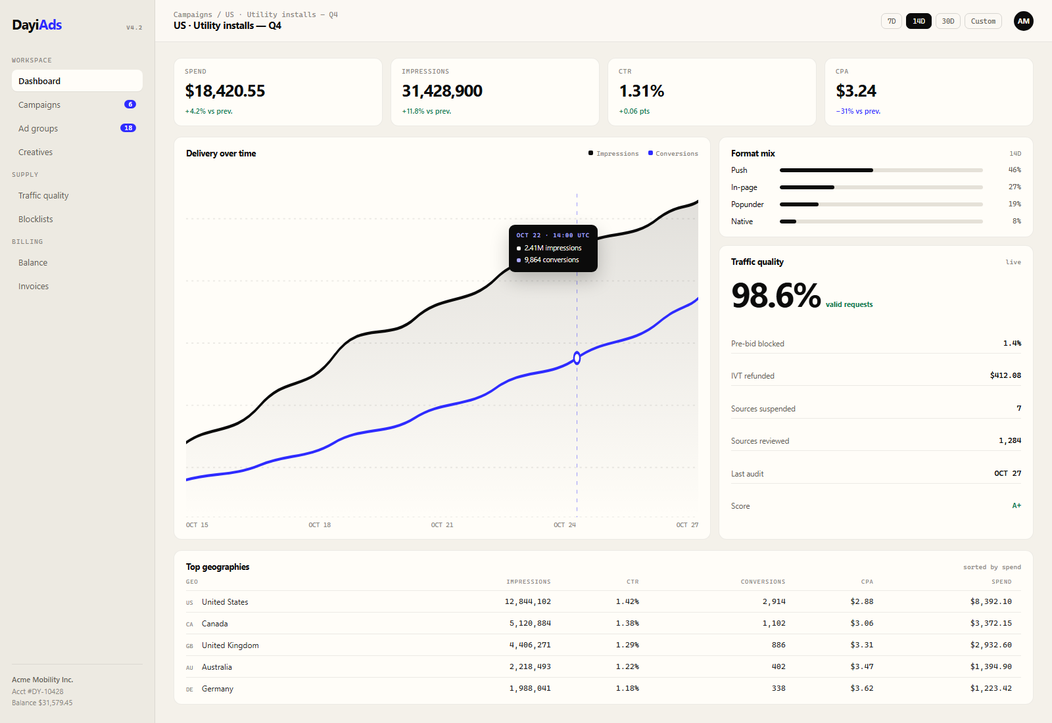Screen dimensions: 1052x723
Task: Open Invoices in sidebar
Action: [77, 286]
